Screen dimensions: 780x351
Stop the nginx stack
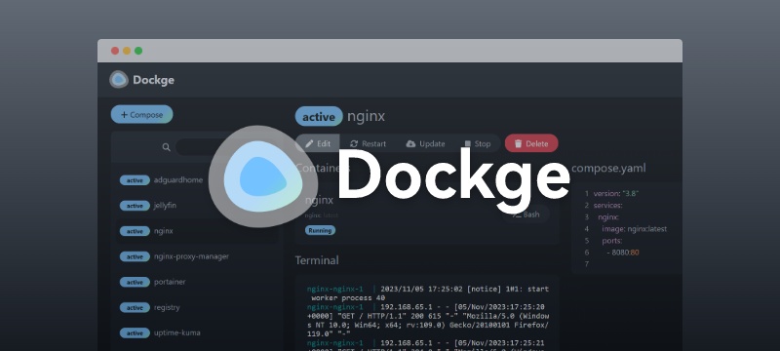478,143
